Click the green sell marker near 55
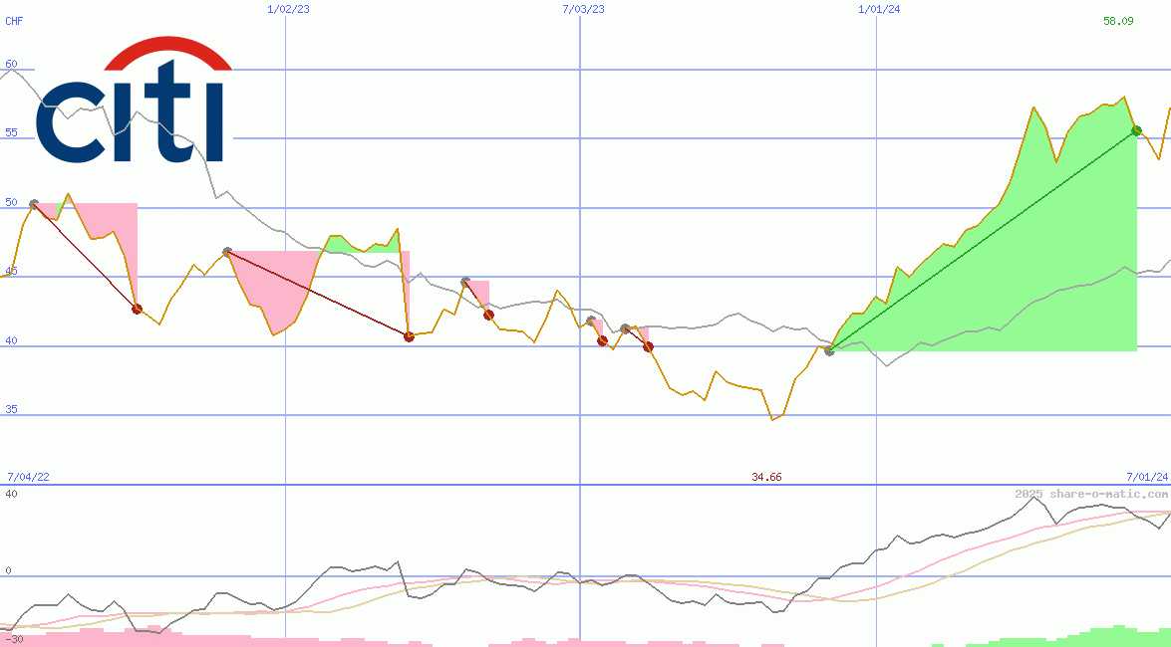 [x=1137, y=130]
